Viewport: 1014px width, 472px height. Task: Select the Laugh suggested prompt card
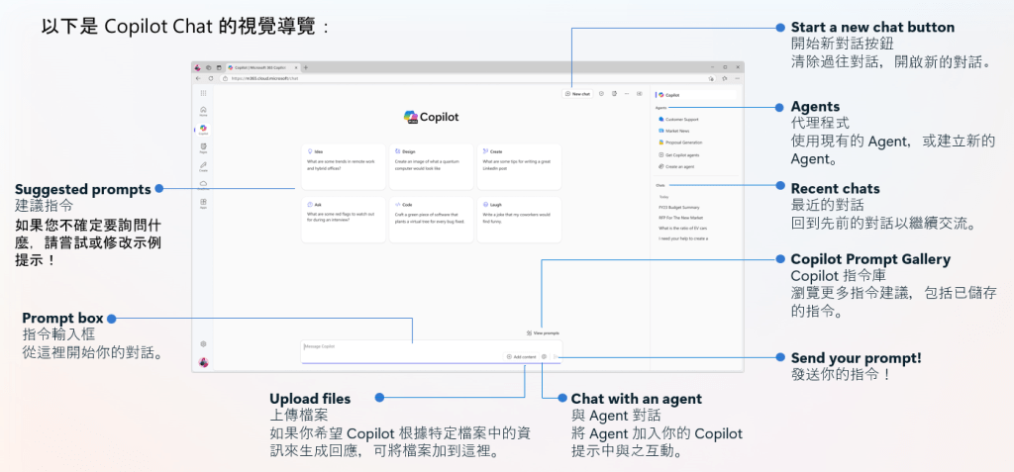point(519,220)
